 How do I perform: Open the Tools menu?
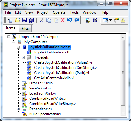74,12
